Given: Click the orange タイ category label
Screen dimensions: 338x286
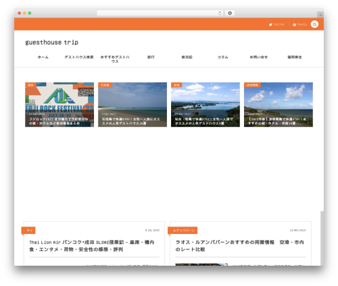Looking at the screenshot, I should tap(28, 231).
